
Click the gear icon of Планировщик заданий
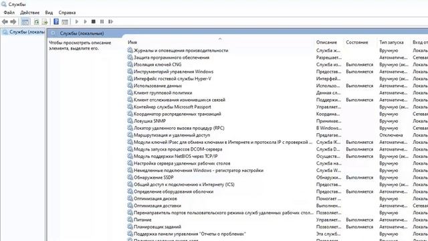130,227
